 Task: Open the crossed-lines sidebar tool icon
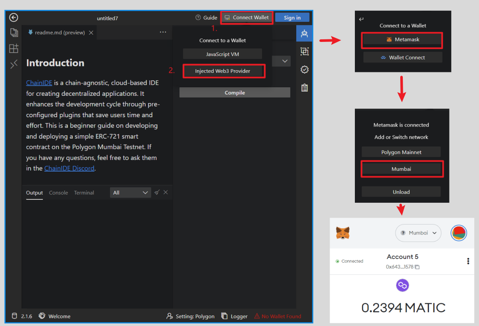(14, 64)
